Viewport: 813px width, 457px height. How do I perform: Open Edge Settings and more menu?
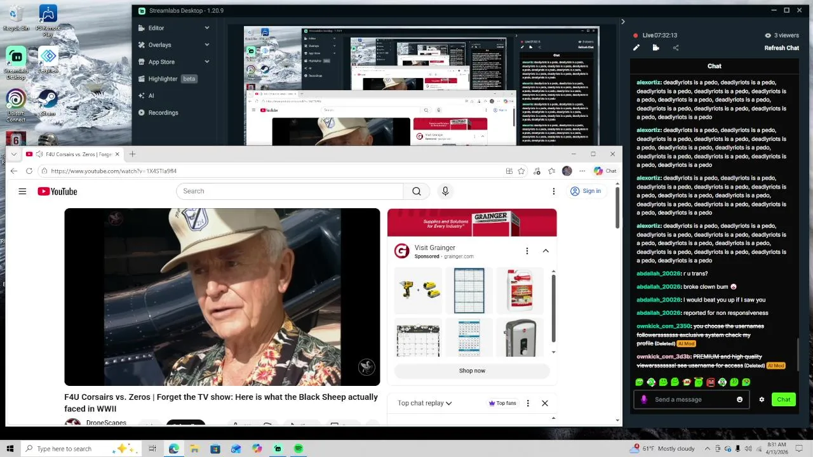[582, 171]
